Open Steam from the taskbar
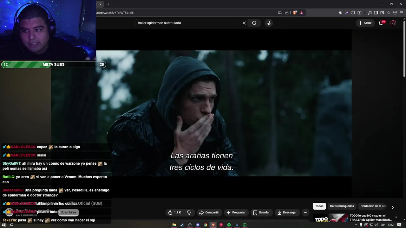 (182, 225)
